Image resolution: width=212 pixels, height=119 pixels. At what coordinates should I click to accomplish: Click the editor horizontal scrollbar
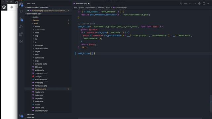pos(140,118)
